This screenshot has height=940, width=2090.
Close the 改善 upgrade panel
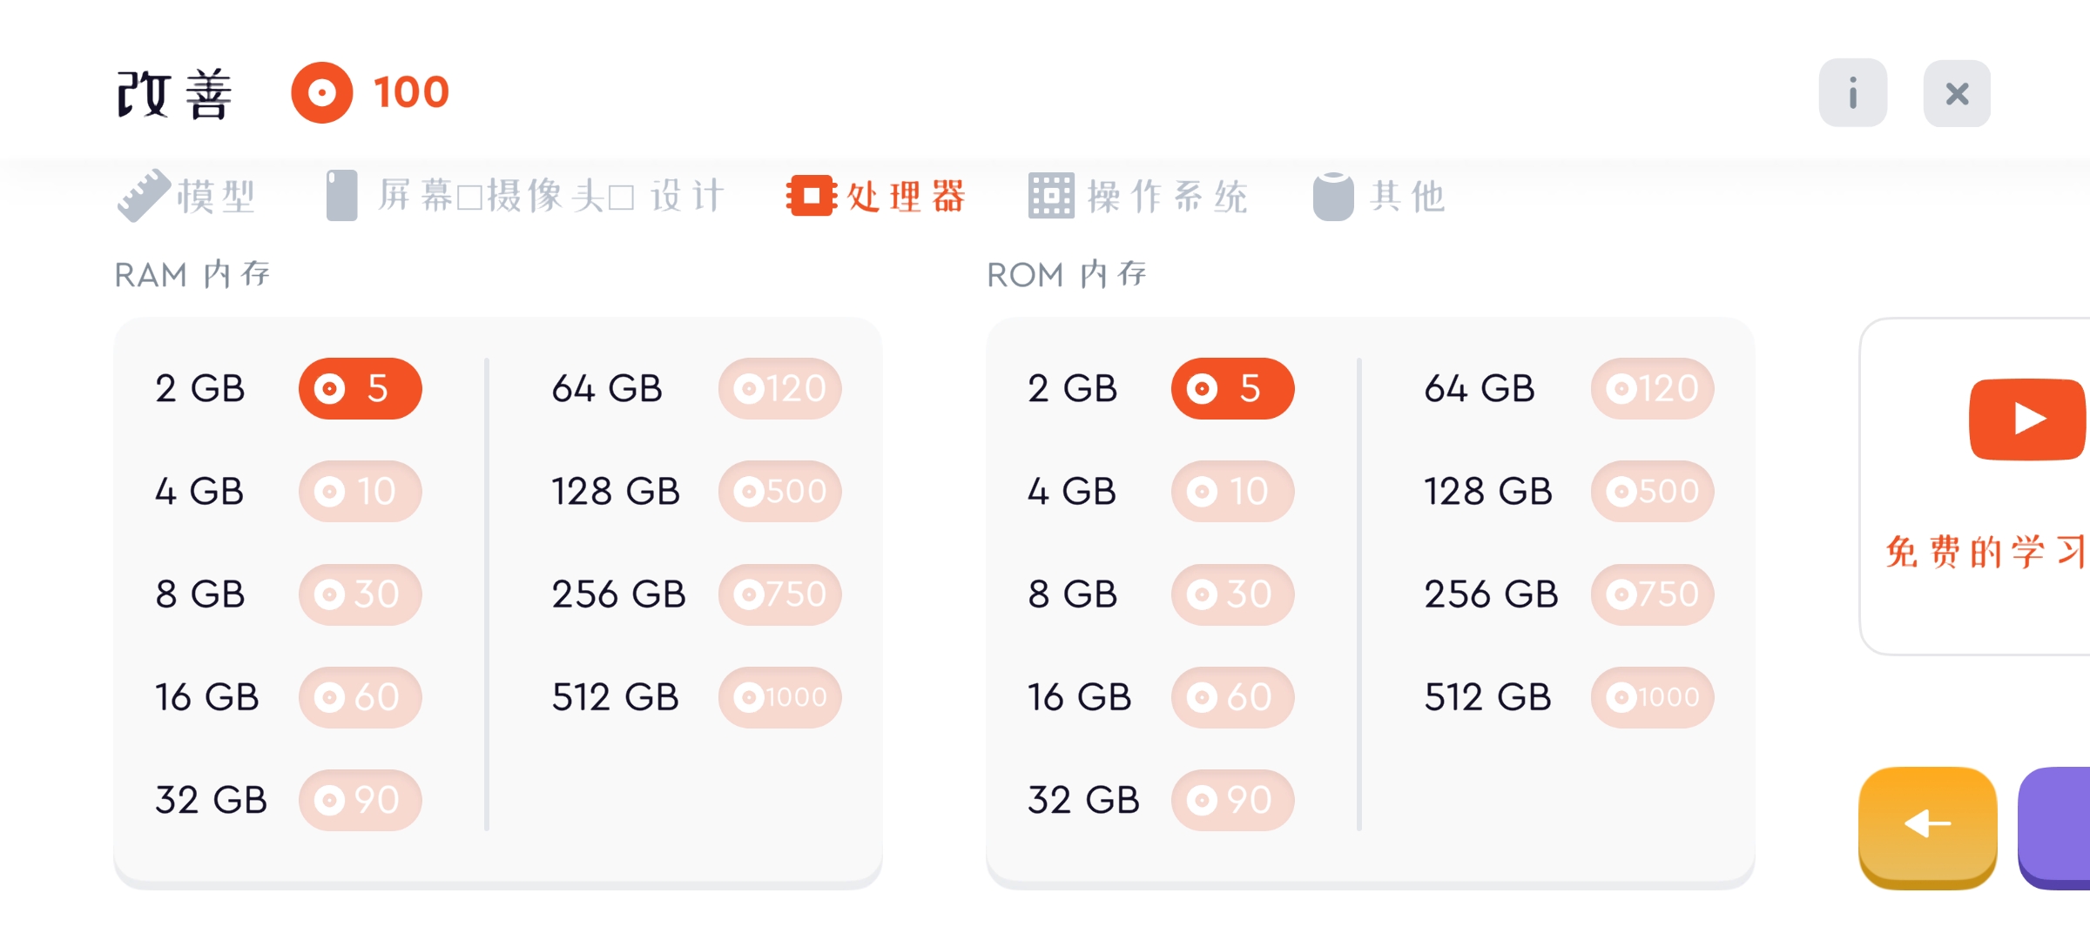[x=1957, y=93]
